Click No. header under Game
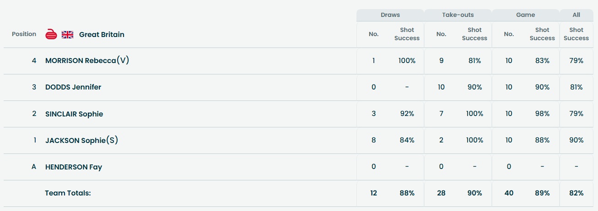This screenshot has height=211, width=598. tap(509, 34)
